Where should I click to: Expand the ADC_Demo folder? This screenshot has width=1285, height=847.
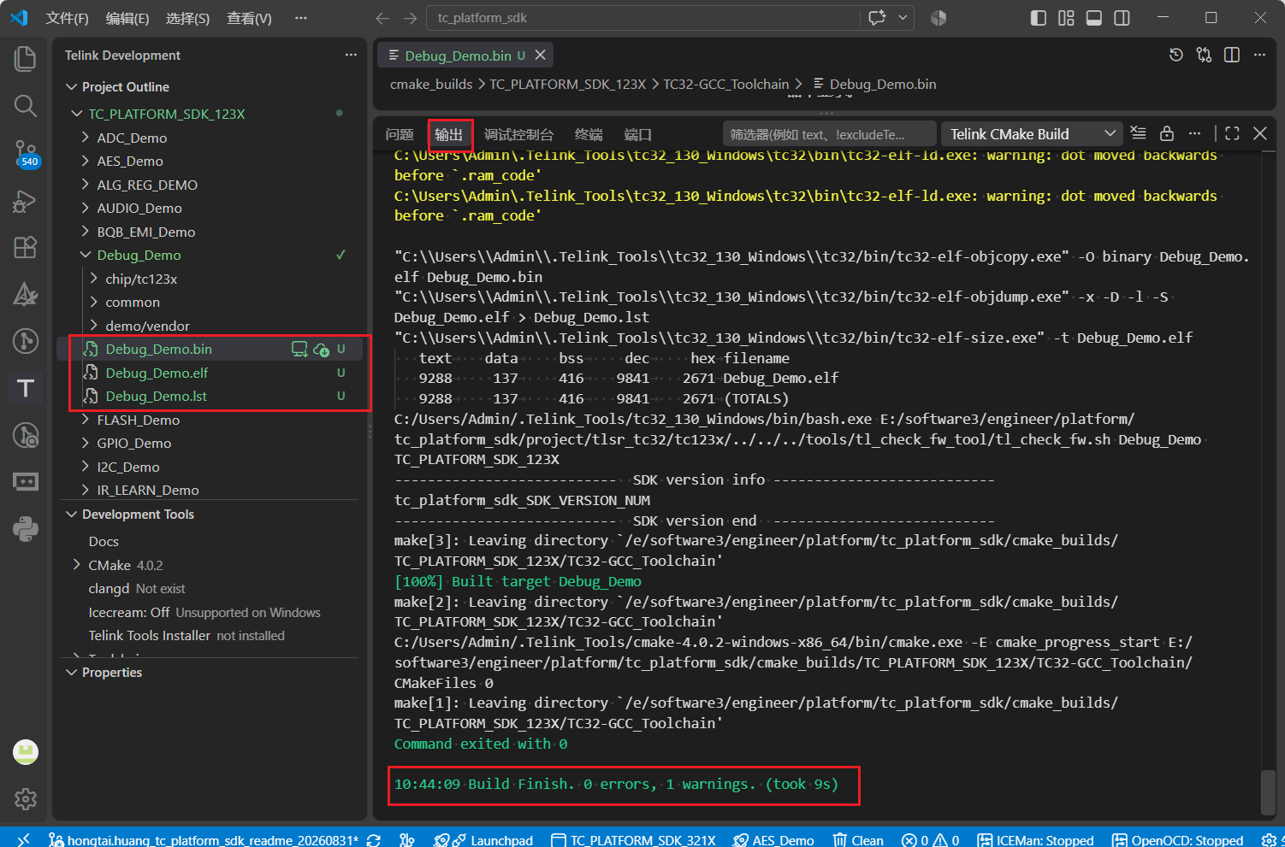[x=86, y=138]
